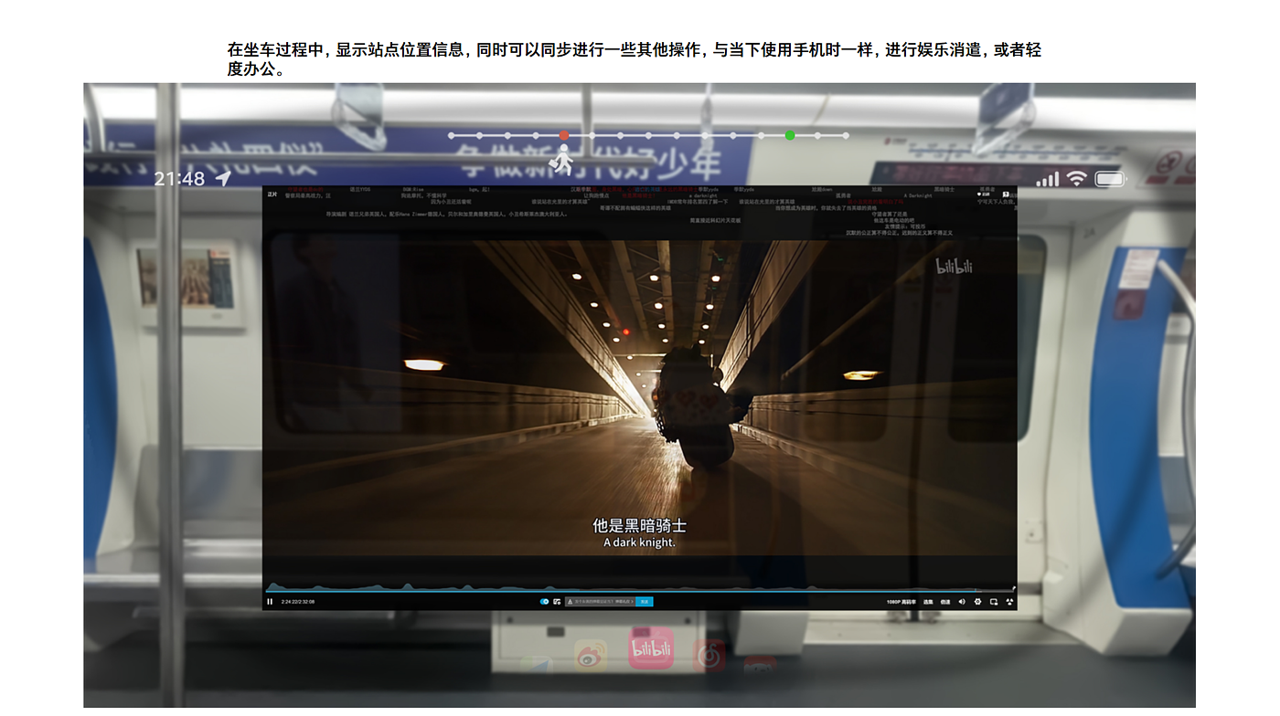Toggle the danmaku display switch
Viewport: 1280px width, 716px height.
click(545, 602)
